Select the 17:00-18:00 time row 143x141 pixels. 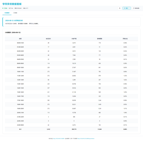[x=71, y=100]
